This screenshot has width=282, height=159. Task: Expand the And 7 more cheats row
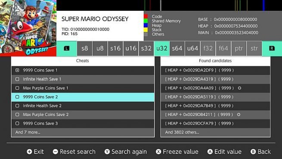coord(83,132)
